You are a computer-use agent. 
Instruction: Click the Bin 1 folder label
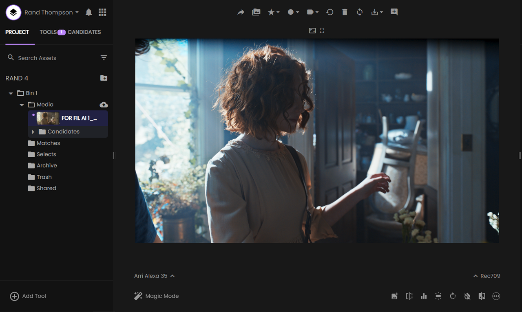(31, 93)
